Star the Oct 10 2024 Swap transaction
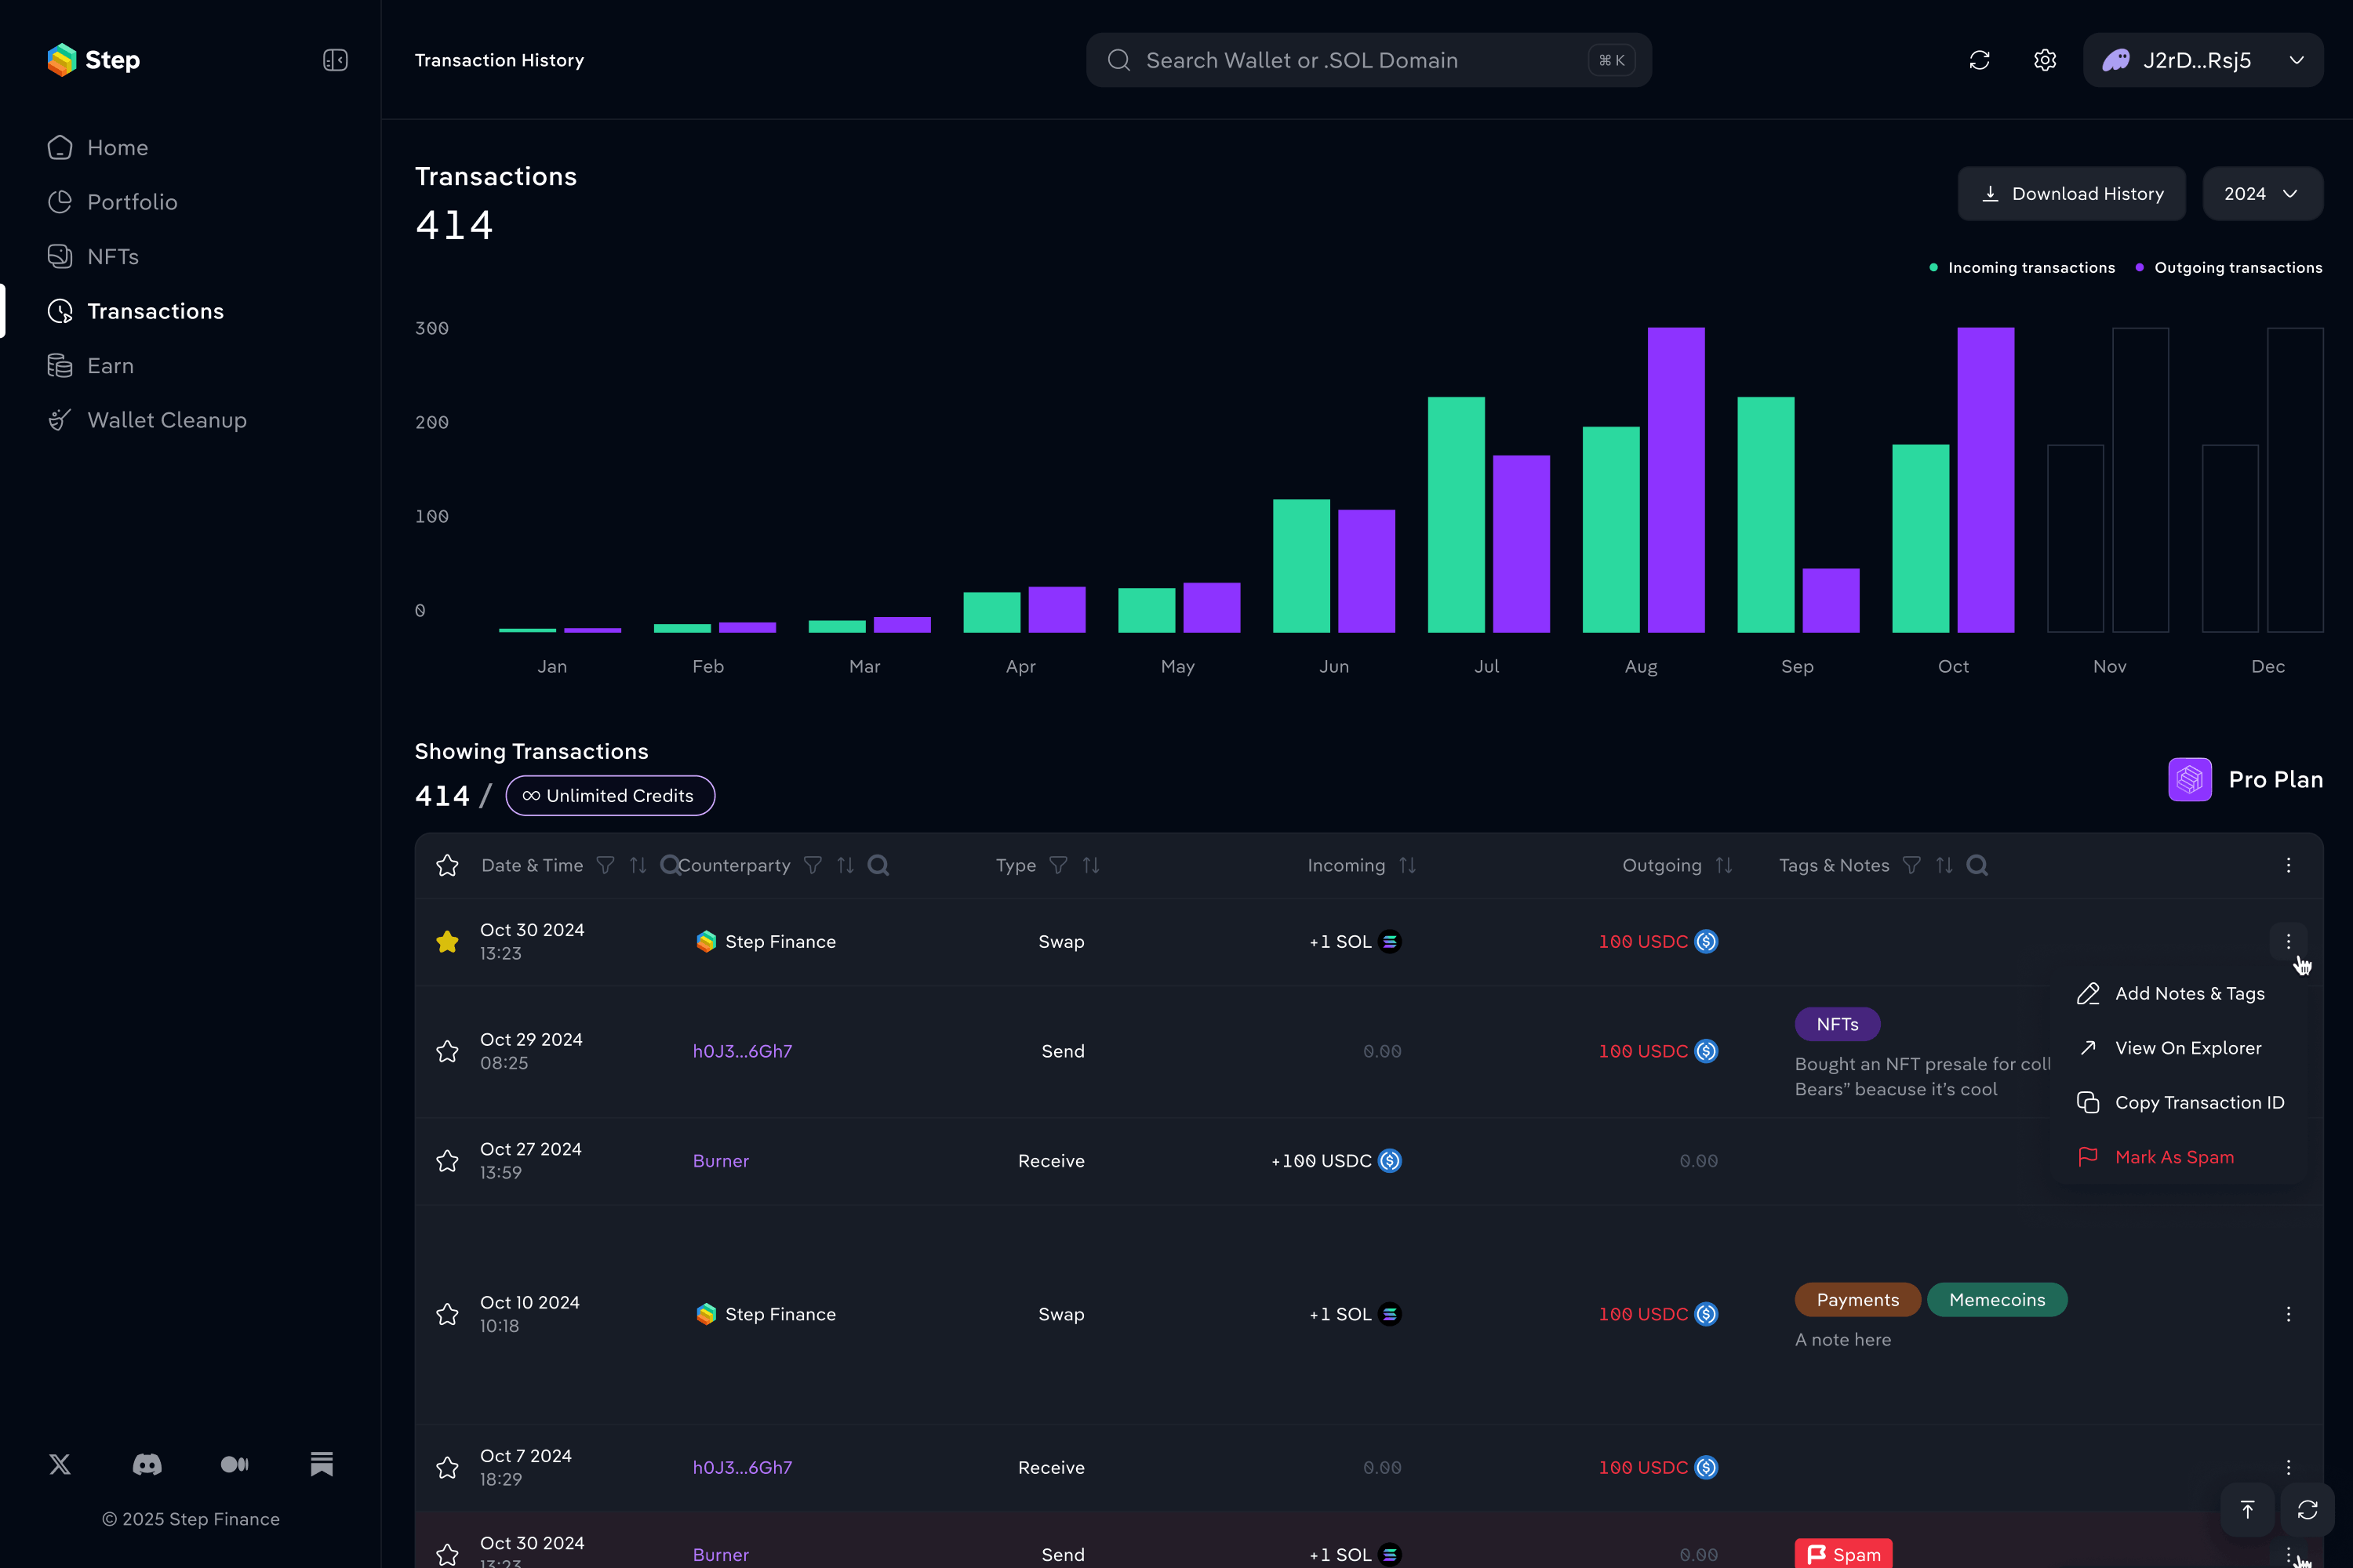Image resolution: width=2353 pixels, height=1568 pixels. pyautogui.click(x=447, y=1314)
